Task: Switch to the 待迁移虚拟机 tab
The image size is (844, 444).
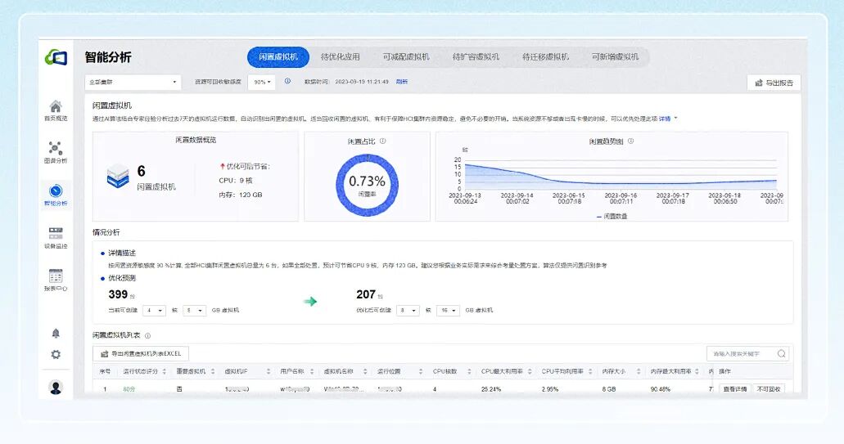Action: pyautogui.click(x=545, y=57)
